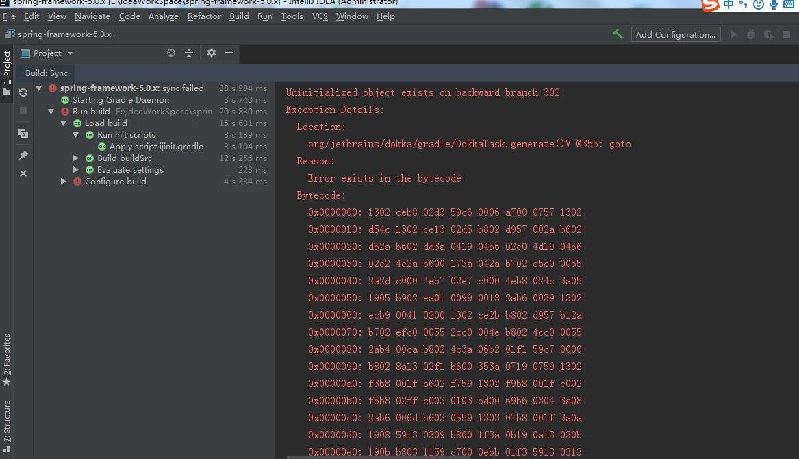Open the Analyze menu
The height and width of the screenshot is (459, 799).
click(x=164, y=16)
